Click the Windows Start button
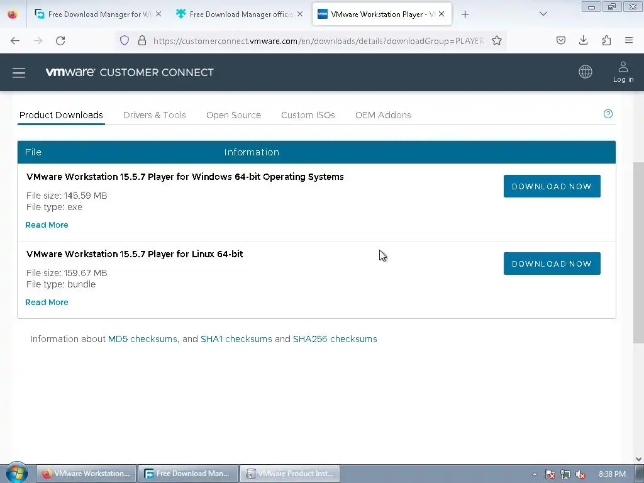 tap(16, 473)
